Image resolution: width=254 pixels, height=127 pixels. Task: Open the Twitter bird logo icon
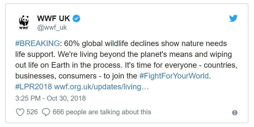[233, 18]
